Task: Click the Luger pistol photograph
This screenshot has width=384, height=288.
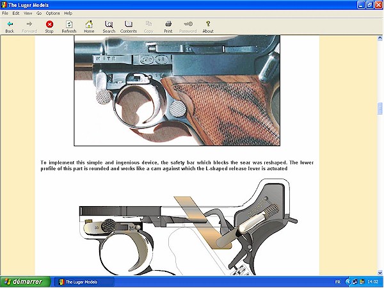Action: click(x=177, y=90)
